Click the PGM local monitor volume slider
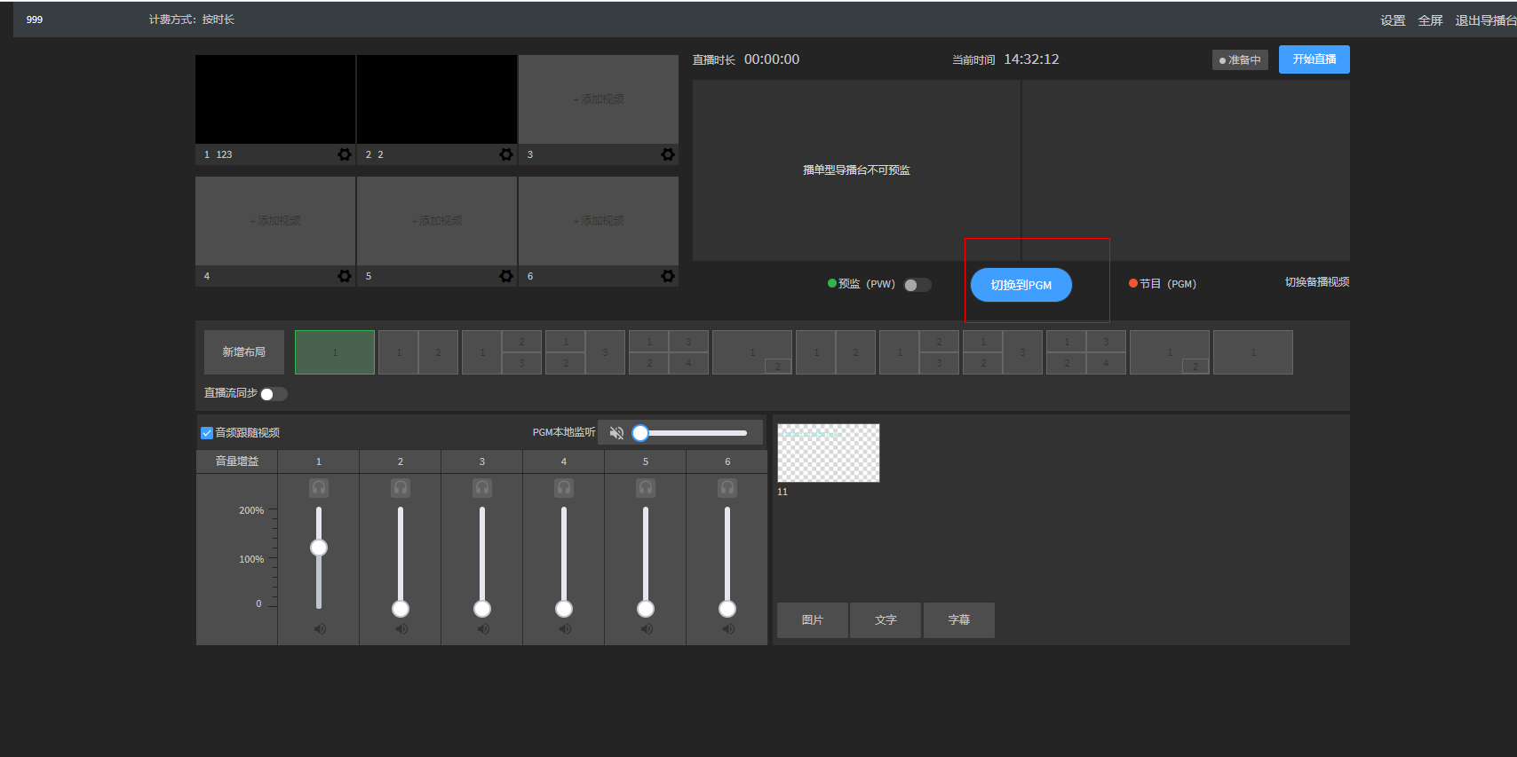Screen dimensions: 1517x757 point(693,433)
